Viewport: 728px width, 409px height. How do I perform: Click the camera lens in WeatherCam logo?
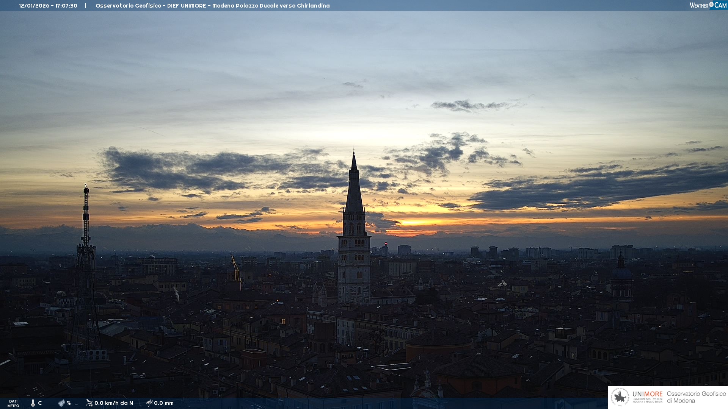tap(711, 5)
